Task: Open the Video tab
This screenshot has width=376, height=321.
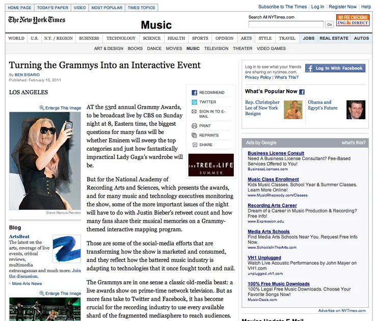Action: [x=79, y=8]
